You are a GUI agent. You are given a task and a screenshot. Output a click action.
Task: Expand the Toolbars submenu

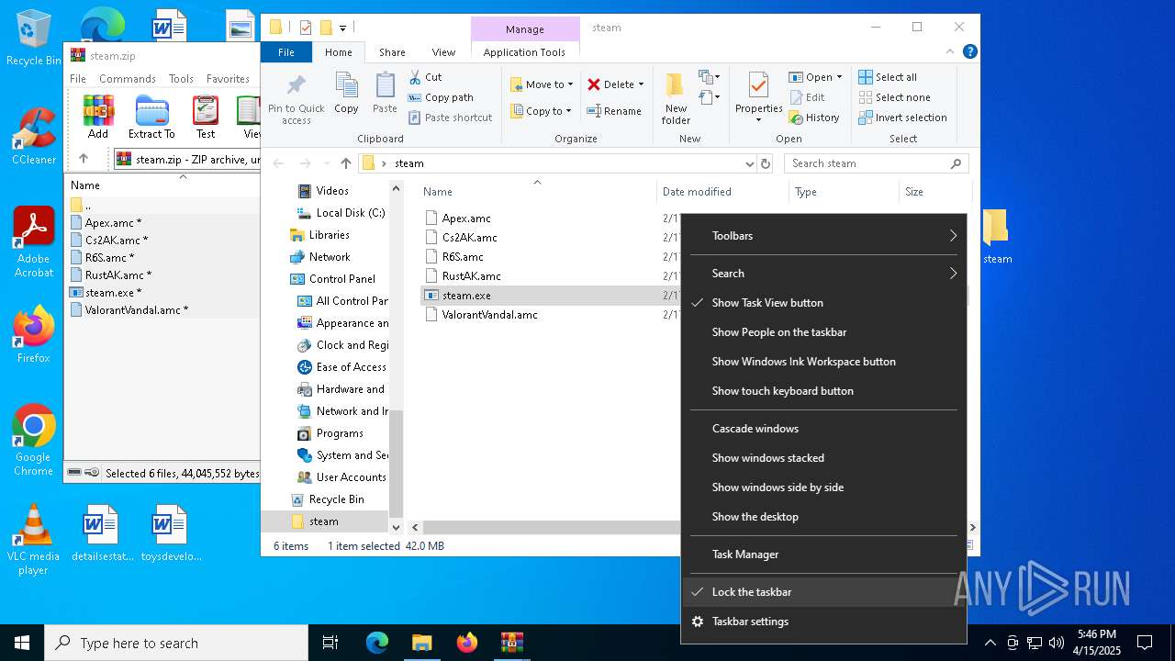pyautogui.click(x=823, y=236)
